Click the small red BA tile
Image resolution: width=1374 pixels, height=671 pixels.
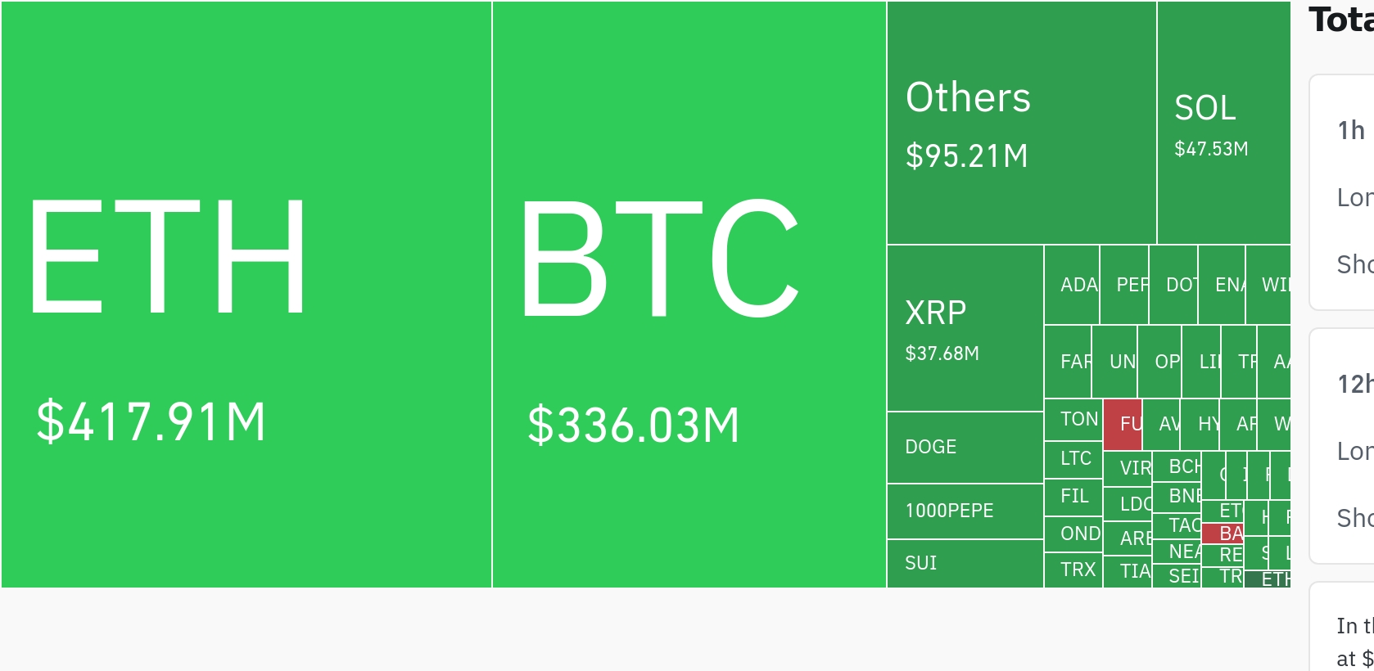pos(1223,534)
